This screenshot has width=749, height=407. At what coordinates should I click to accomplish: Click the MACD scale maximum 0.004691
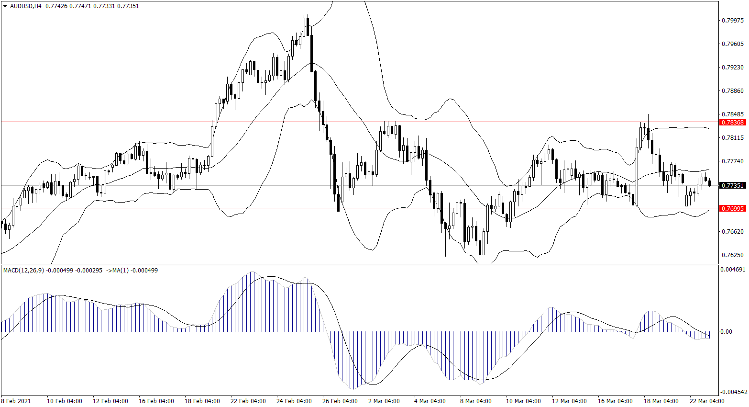[x=732, y=270]
